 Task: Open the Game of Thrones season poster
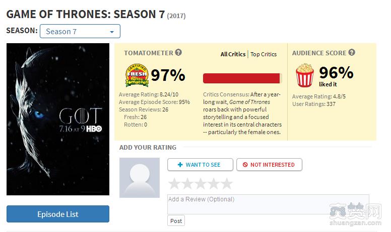pyautogui.click(x=58, y=119)
